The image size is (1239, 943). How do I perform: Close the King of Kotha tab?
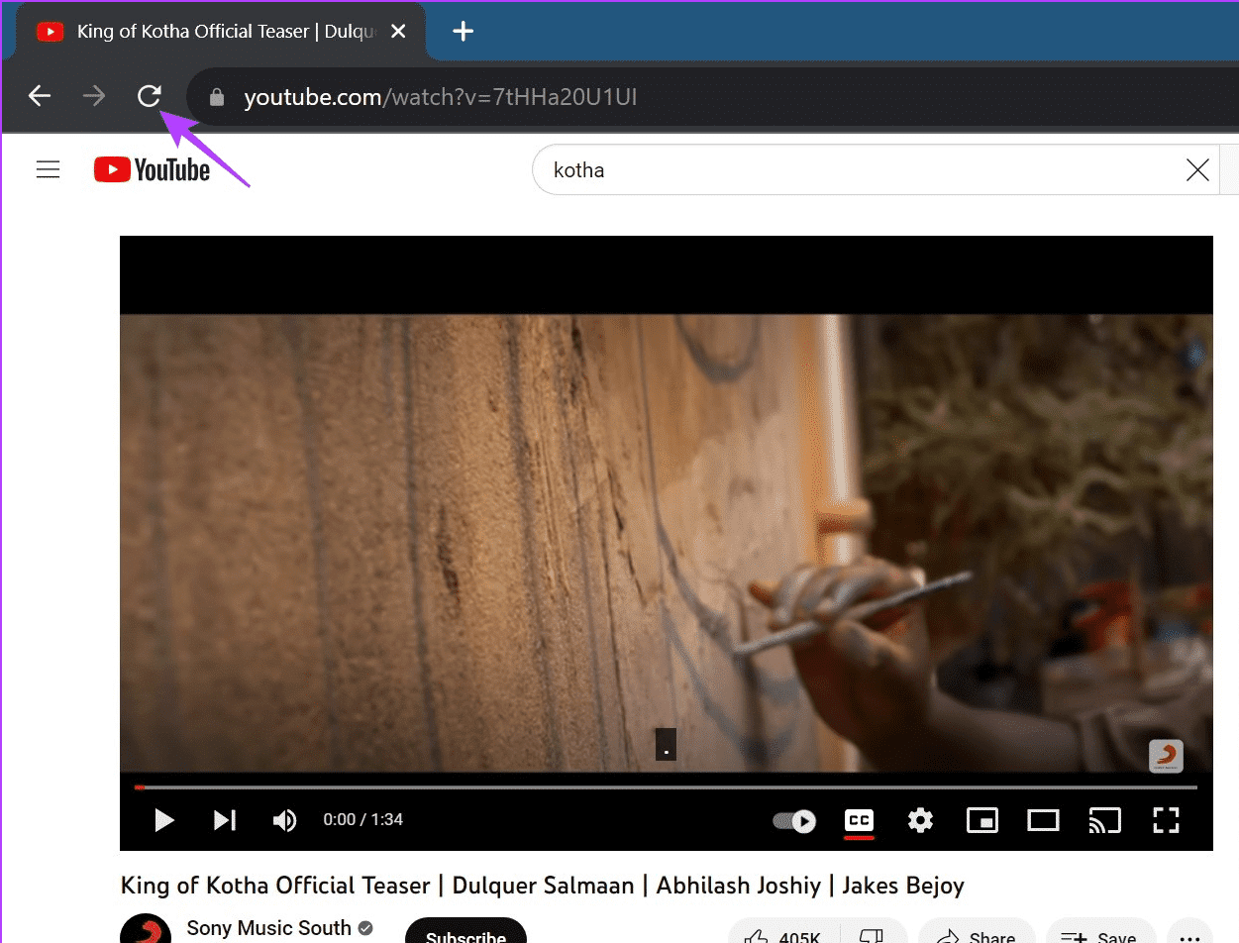click(x=398, y=32)
